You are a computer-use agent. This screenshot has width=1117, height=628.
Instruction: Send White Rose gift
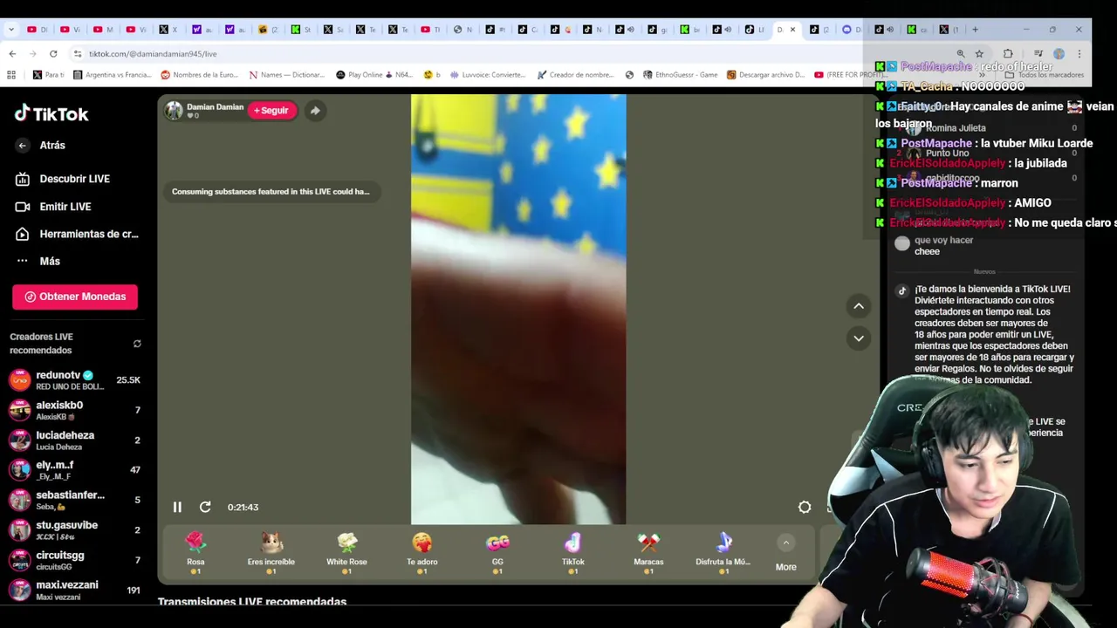(346, 552)
